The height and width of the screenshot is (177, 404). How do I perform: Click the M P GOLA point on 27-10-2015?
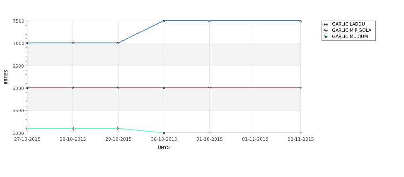coord(27,43)
